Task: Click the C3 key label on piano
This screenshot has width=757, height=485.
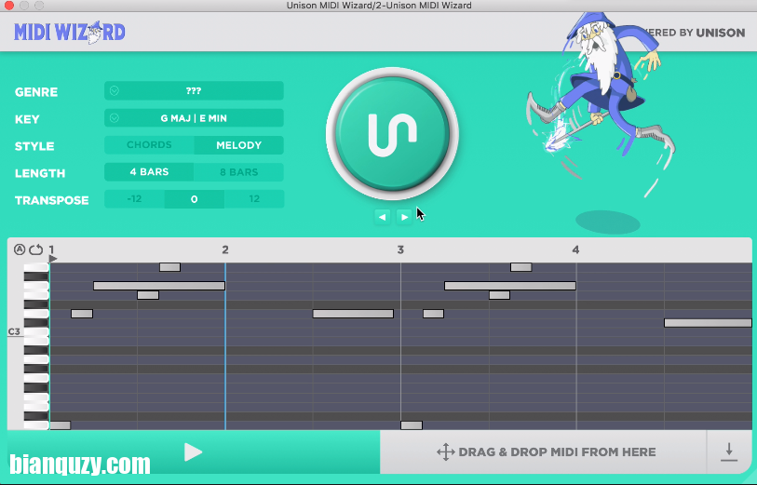Action: pos(14,331)
